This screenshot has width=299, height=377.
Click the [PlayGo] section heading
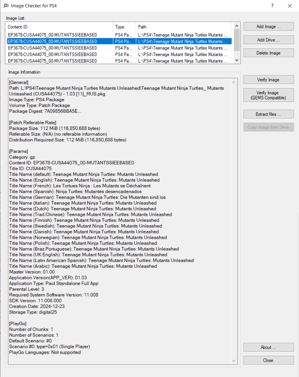click(x=18, y=323)
